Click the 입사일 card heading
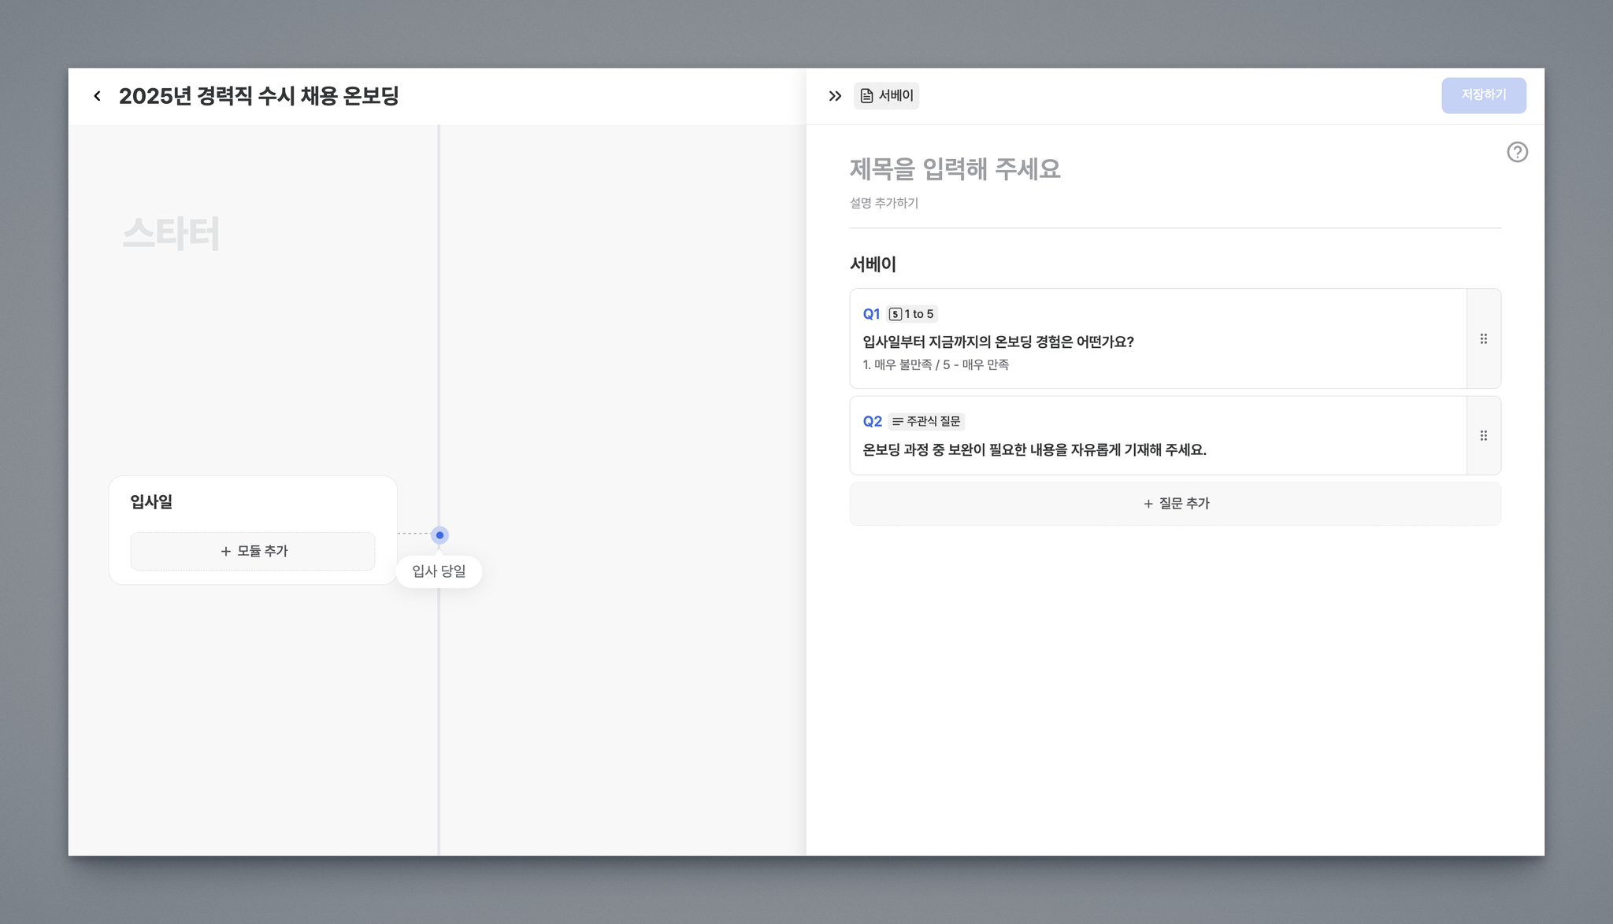 tap(151, 502)
